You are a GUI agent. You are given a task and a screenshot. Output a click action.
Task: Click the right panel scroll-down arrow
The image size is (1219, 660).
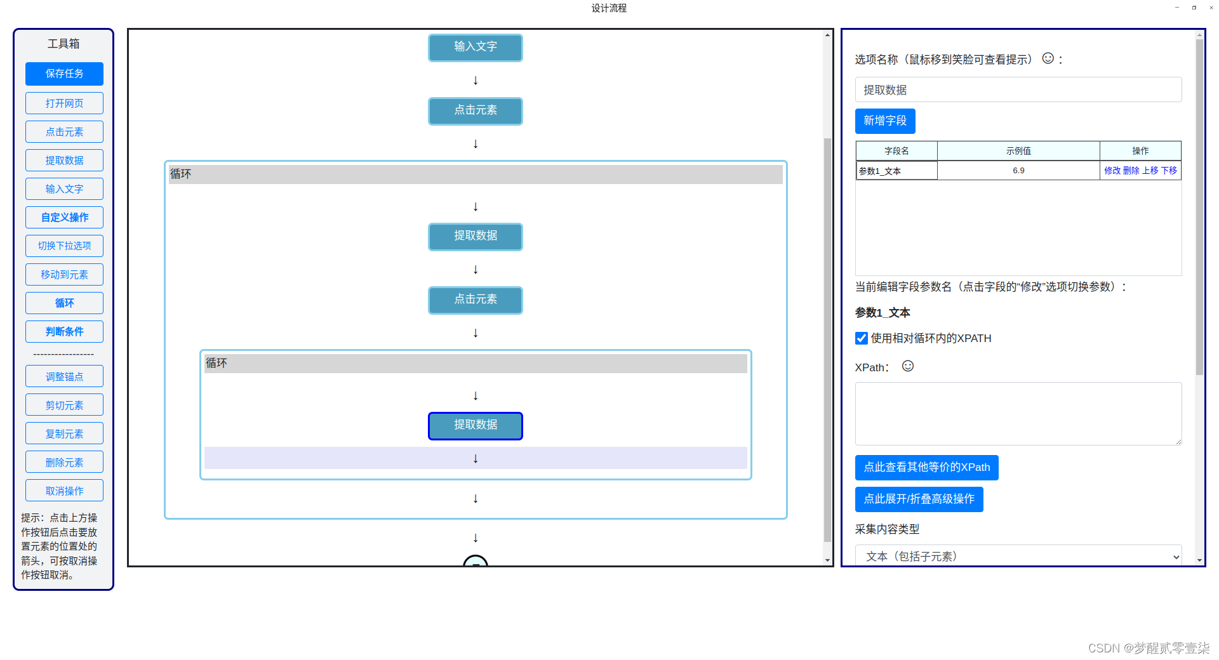(1199, 560)
